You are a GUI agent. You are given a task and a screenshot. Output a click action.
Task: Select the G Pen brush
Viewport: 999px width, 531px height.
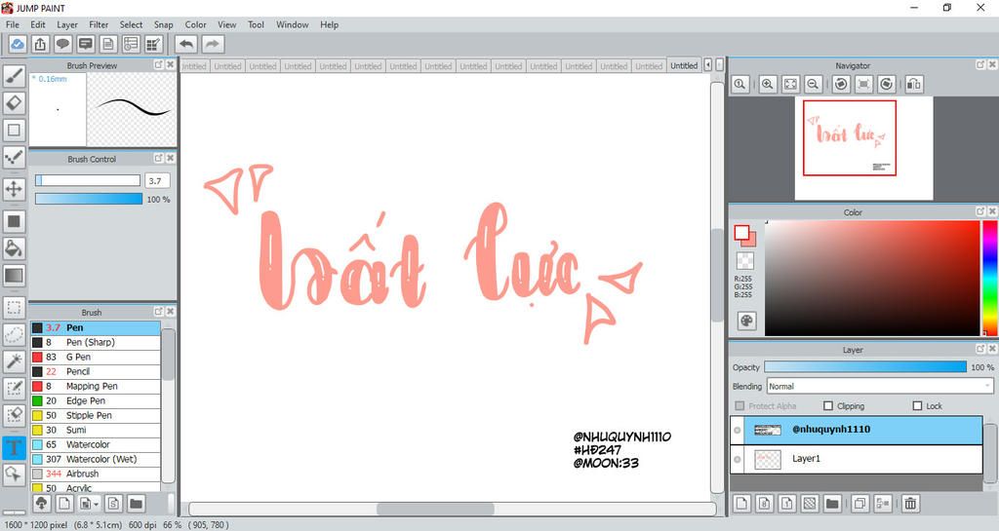pyautogui.click(x=96, y=357)
